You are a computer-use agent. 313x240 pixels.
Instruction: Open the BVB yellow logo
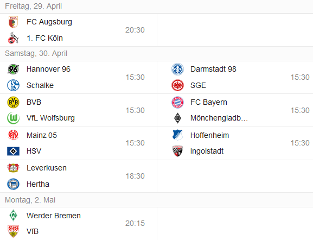pos(13,102)
